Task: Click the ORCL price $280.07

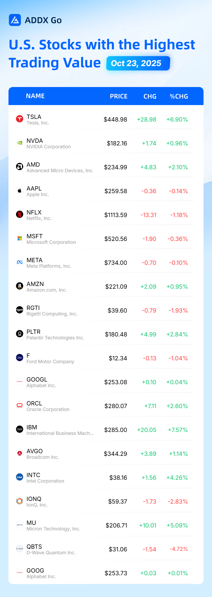Action: point(116,406)
